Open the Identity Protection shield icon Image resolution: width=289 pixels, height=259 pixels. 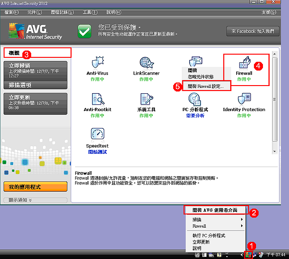(244, 99)
